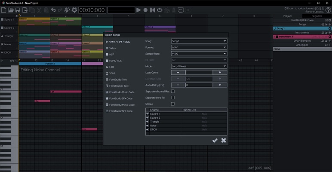This screenshot has height=172, width=332.
Task: Increase Loop Count with plus button
Action: (x=220, y=72)
